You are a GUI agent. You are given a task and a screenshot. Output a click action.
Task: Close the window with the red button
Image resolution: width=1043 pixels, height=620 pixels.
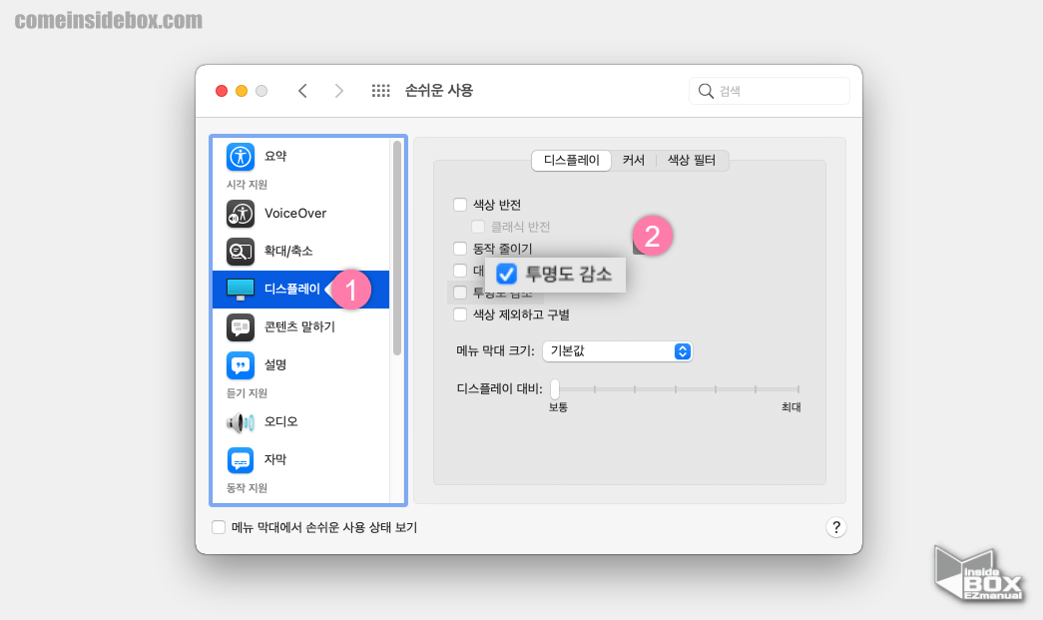pos(222,91)
